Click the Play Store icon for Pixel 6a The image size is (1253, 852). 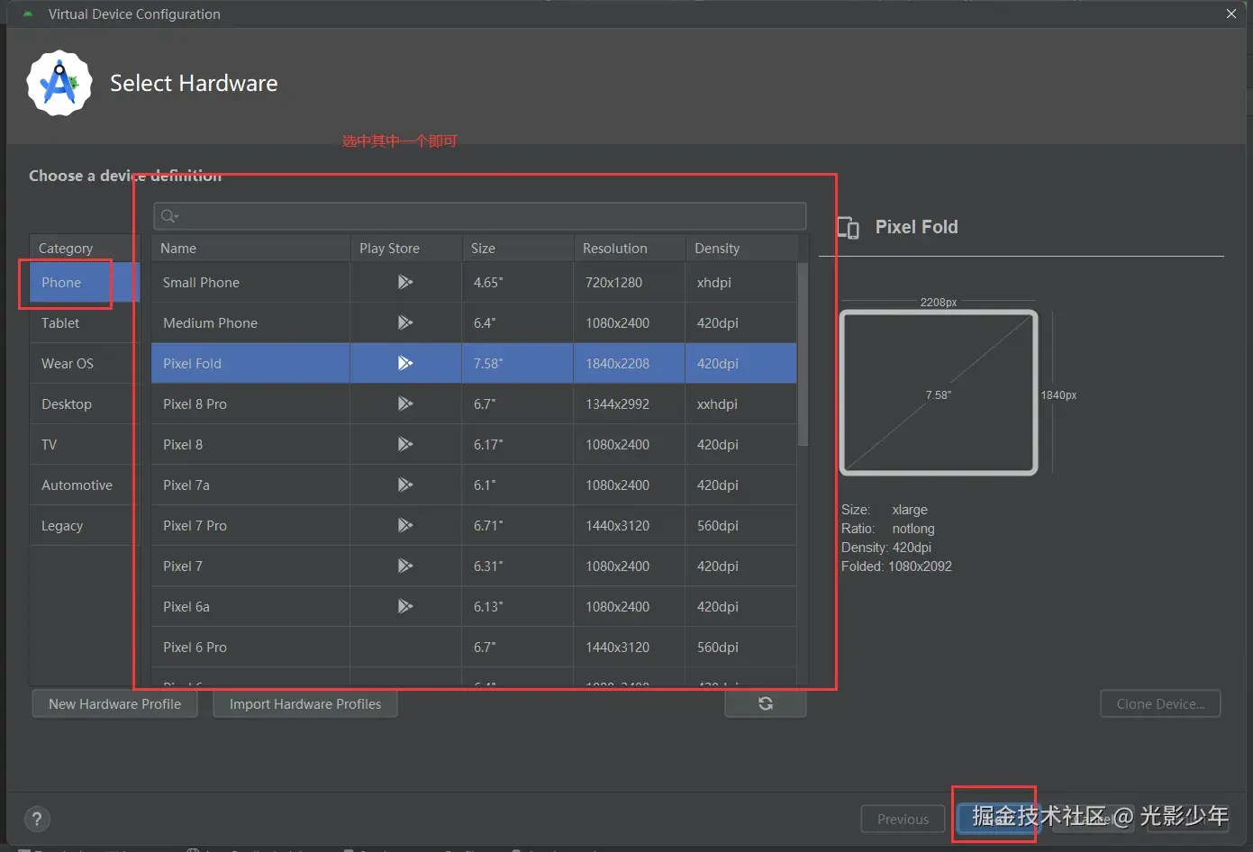(x=405, y=606)
